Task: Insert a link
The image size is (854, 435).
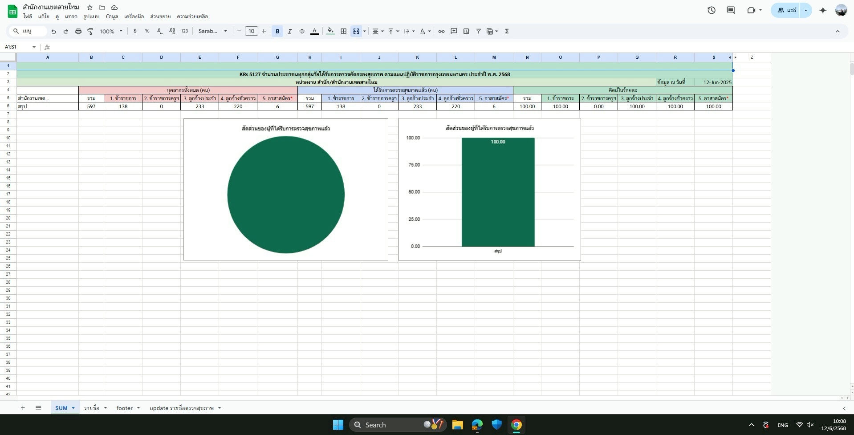Action: click(x=441, y=31)
